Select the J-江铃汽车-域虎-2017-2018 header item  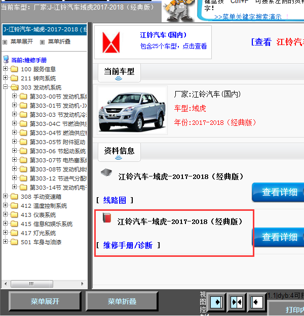coord(45,29)
